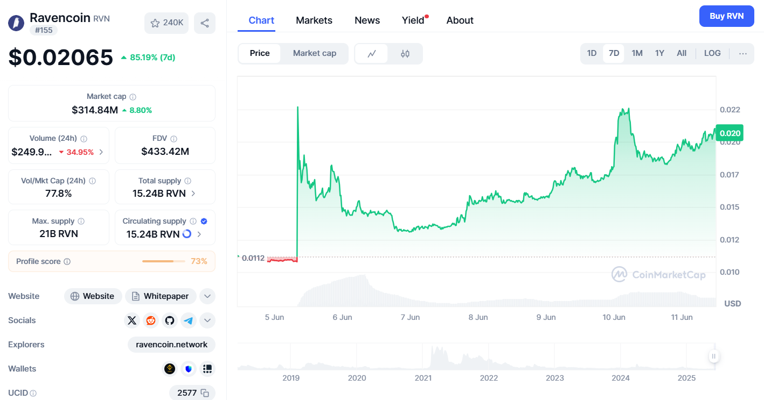Grab the timeline range slider handle
This screenshot has width=764, height=400.
pos(713,356)
